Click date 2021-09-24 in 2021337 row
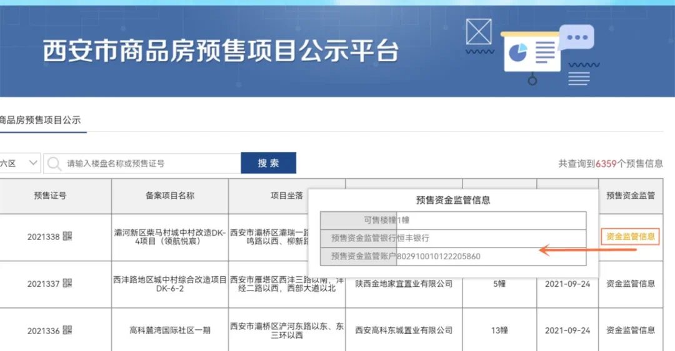Screen dimensions: 675x351 pyautogui.click(x=567, y=284)
